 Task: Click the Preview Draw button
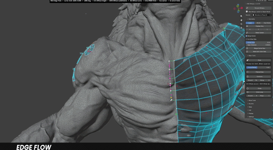point(259,72)
